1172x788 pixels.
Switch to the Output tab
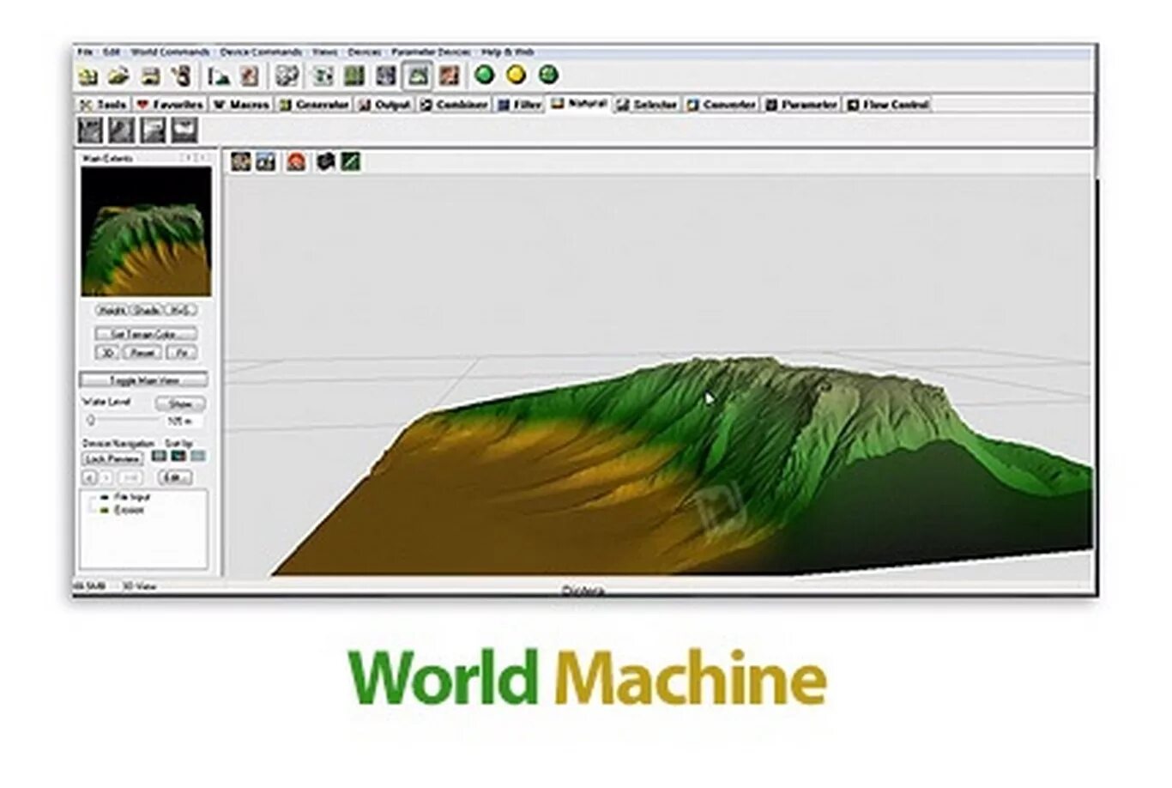tap(384, 105)
